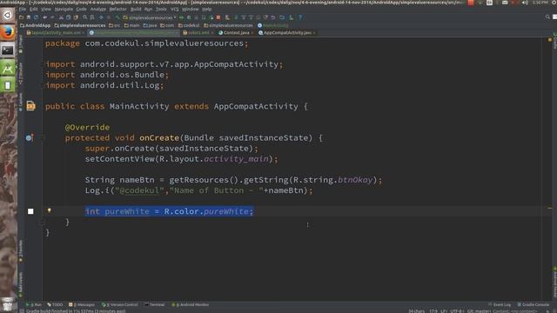Click the system volume speaker icon
Screen dimensions: 557x313
click(525, 3)
